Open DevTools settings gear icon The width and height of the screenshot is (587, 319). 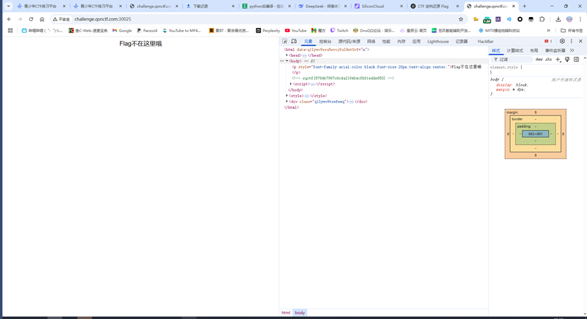pos(562,41)
